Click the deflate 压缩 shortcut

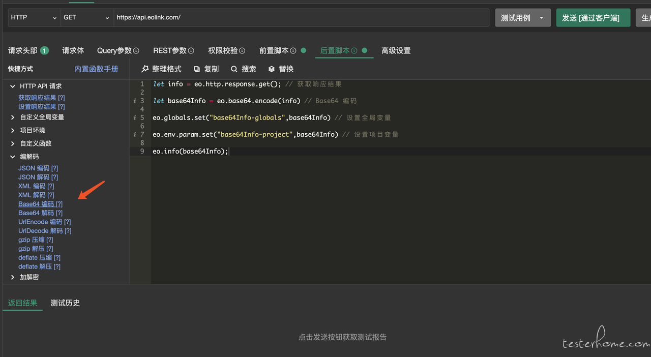[40, 258]
